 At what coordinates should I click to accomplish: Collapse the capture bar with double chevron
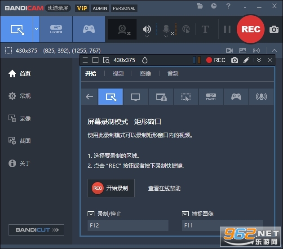[259, 60]
